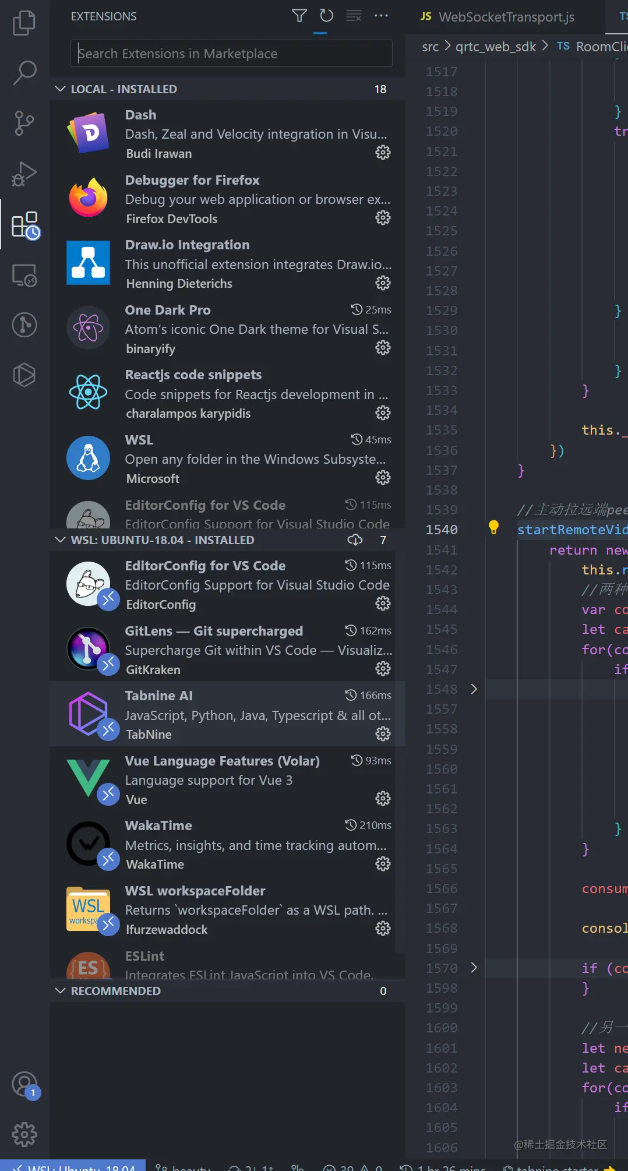Screen dimensions: 628x1171
Task: Open the One Dark Pro extension
Action: coord(227,329)
